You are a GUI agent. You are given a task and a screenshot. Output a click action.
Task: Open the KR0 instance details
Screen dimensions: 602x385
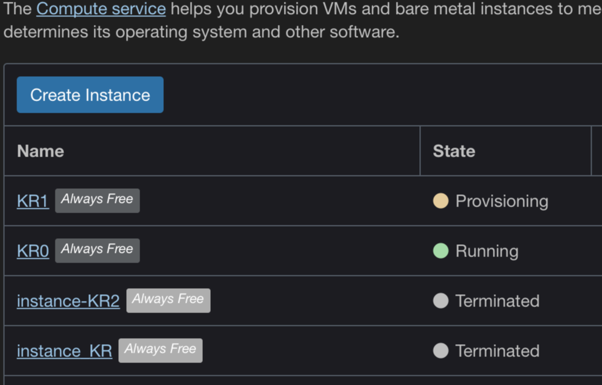pos(33,251)
